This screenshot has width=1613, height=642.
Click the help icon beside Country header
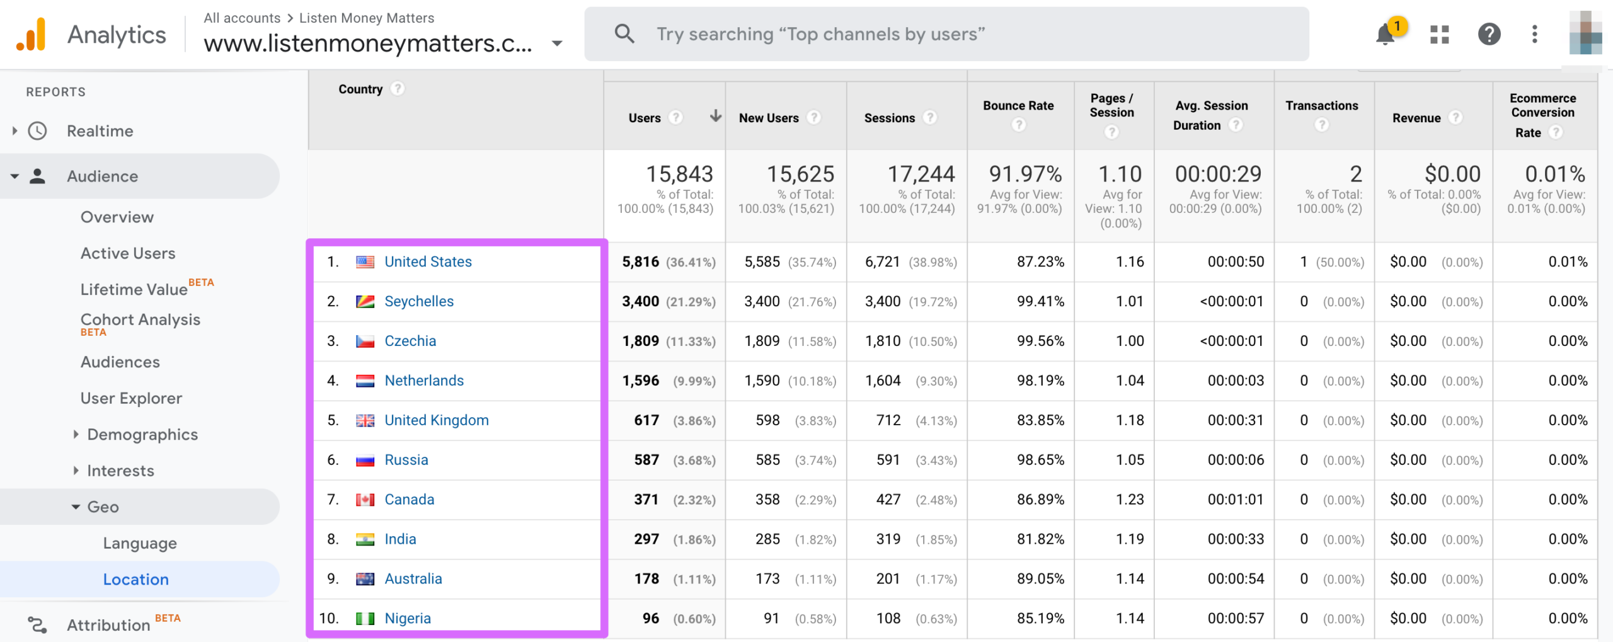click(398, 89)
